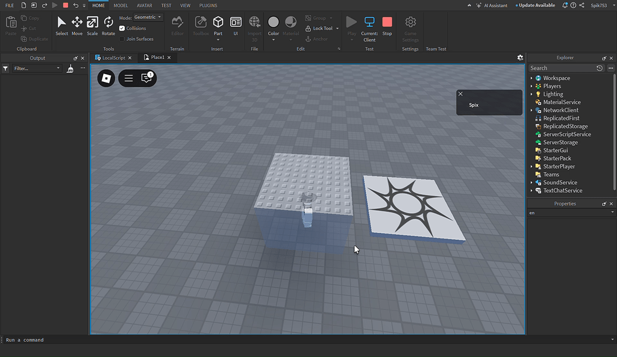Screen dimensions: 617x357
Task: Open the Terrain Editor
Action: (x=177, y=26)
